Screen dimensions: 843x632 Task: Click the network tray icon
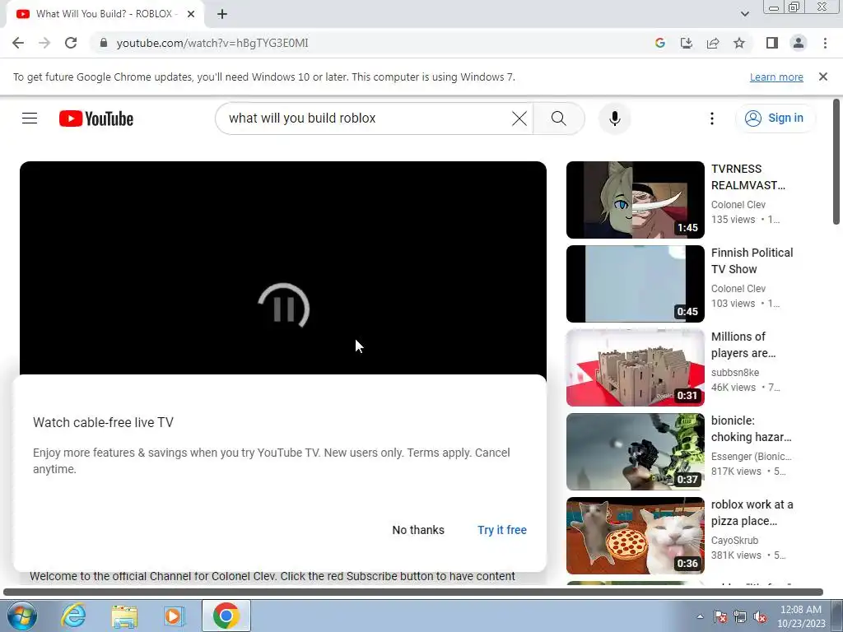click(740, 616)
